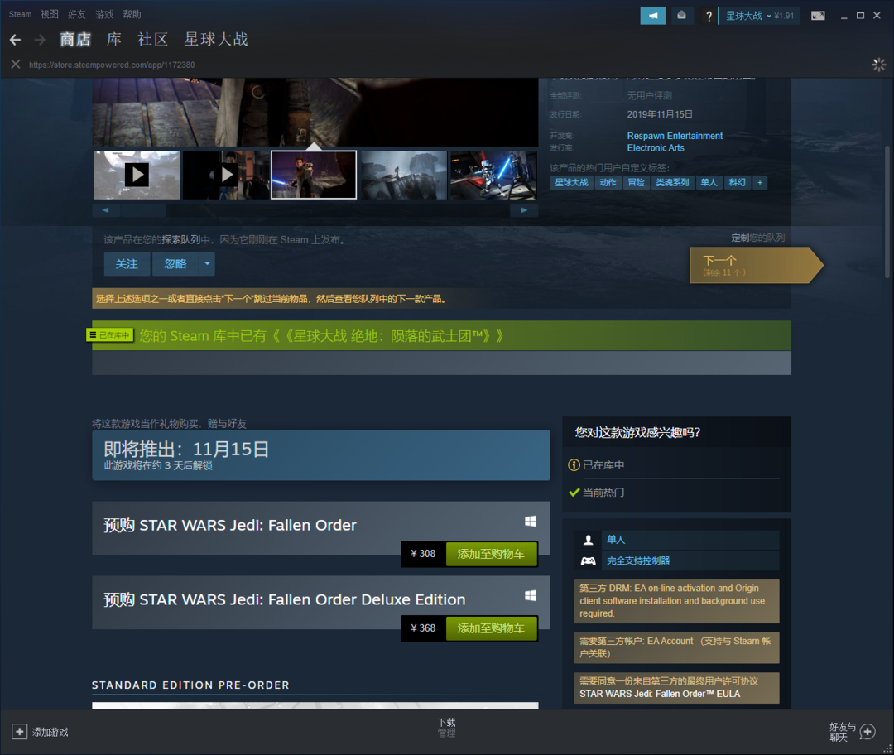Viewport: 894px width, 755px height.
Task: Open the Electronic Arts publisher link
Action: tap(656, 147)
